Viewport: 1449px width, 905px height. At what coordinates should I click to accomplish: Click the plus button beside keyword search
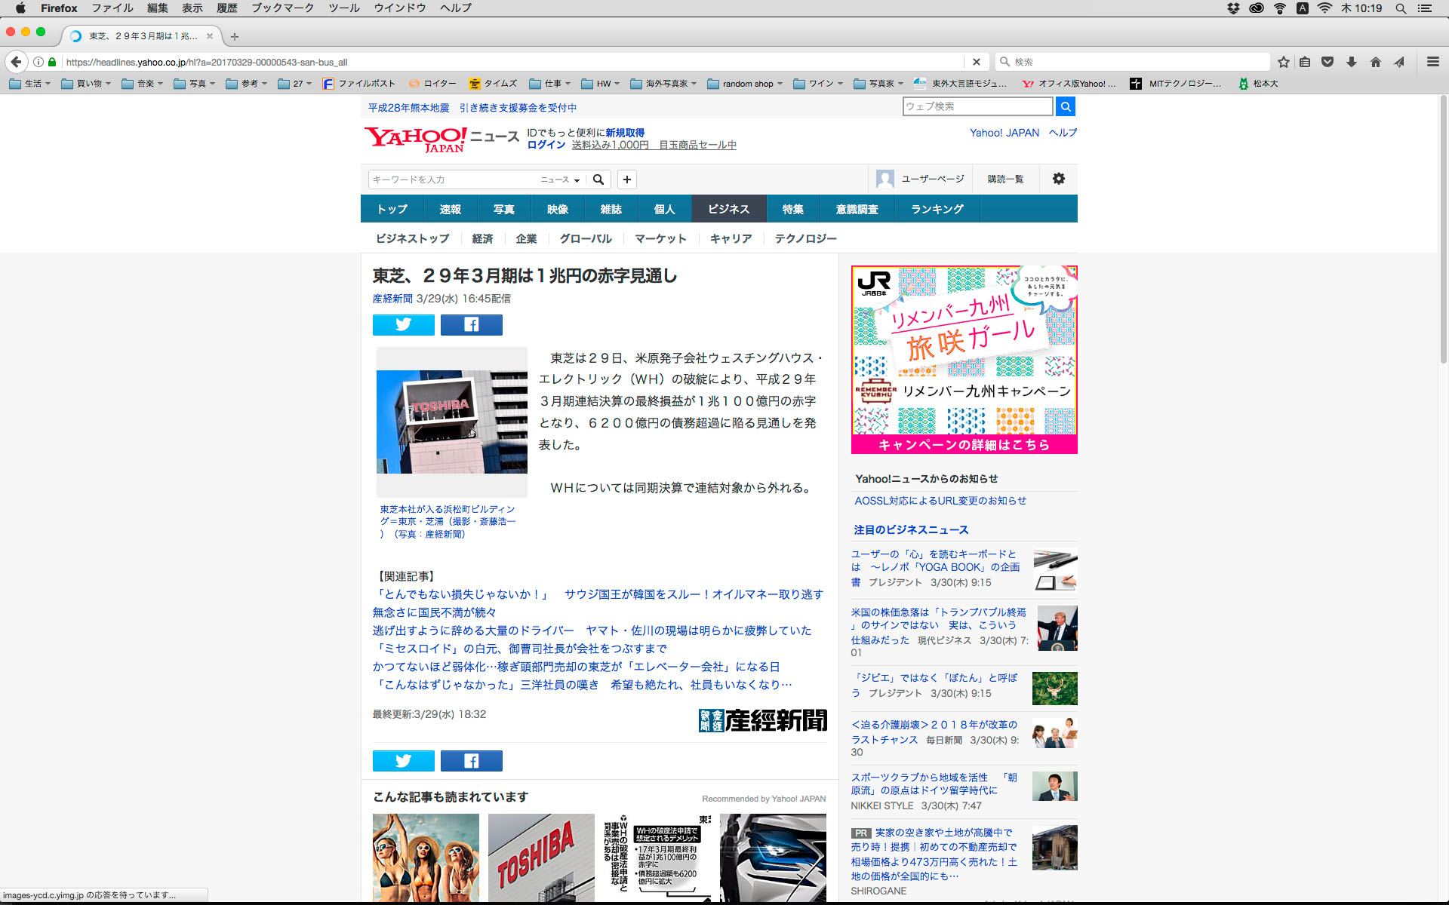tap(626, 179)
